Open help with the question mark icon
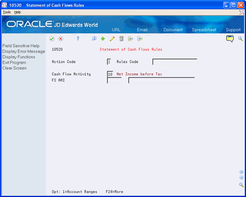 tap(78, 39)
